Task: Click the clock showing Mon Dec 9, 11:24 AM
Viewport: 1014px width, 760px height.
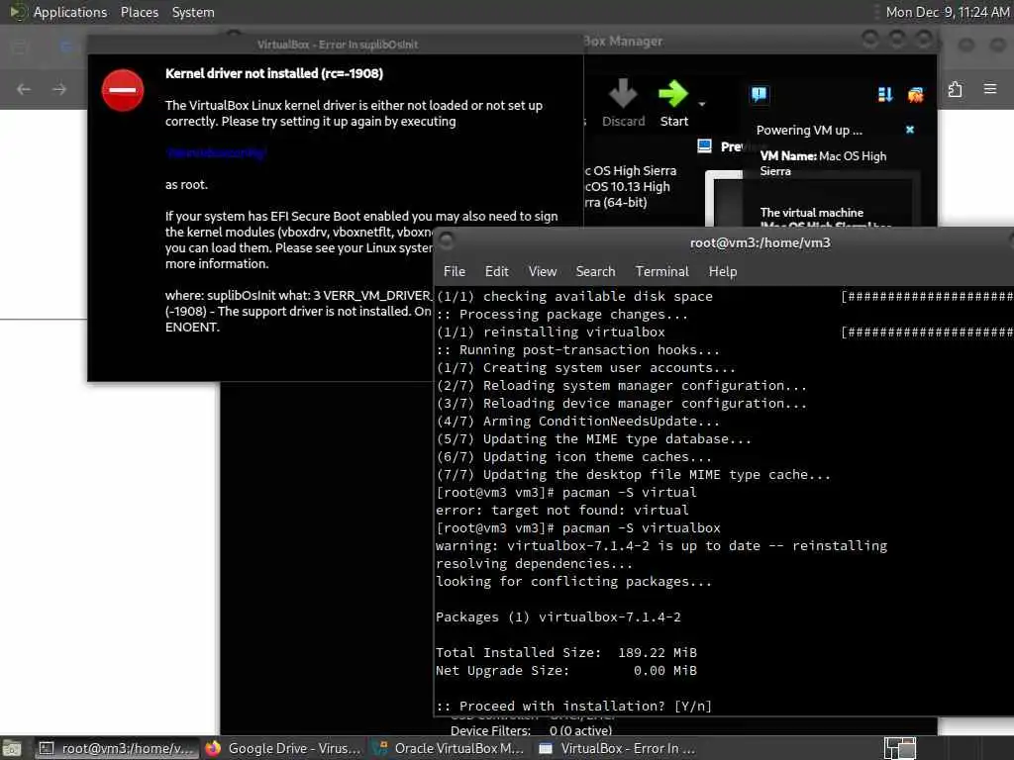Action: click(x=947, y=12)
